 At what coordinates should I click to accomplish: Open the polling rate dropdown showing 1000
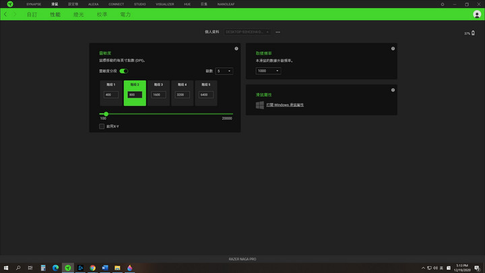(268, 71)
